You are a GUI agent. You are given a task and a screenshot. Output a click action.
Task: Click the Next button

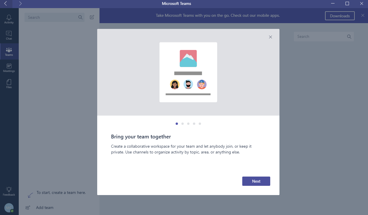tap(256, 181)
